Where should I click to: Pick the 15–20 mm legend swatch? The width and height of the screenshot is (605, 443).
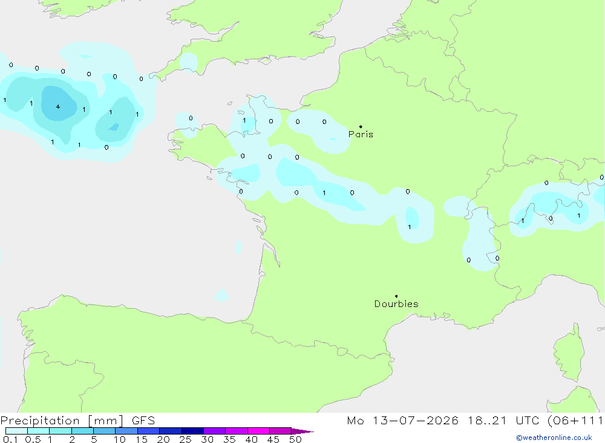pos(149,431)
